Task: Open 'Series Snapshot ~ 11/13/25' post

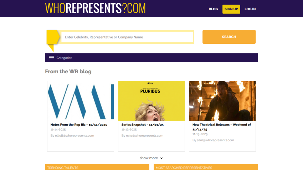Action: click(x=143, y=125)
